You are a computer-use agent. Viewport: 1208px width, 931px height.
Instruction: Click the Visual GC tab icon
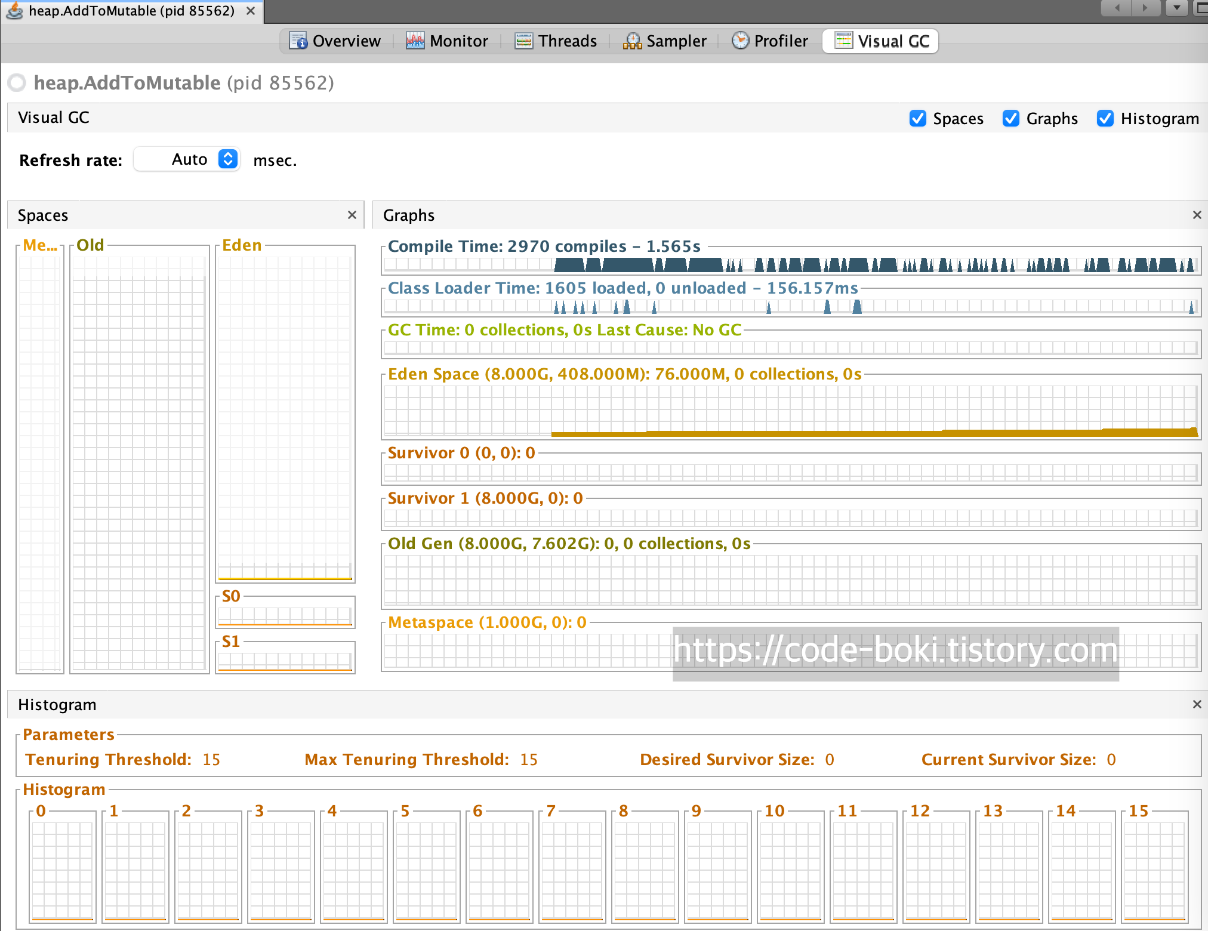point(843,41)
